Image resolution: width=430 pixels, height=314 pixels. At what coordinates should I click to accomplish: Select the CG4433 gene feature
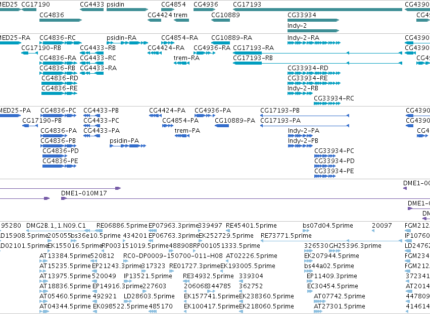point(91,10)
